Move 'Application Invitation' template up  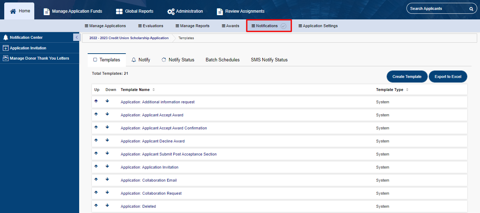coord(96,166)
